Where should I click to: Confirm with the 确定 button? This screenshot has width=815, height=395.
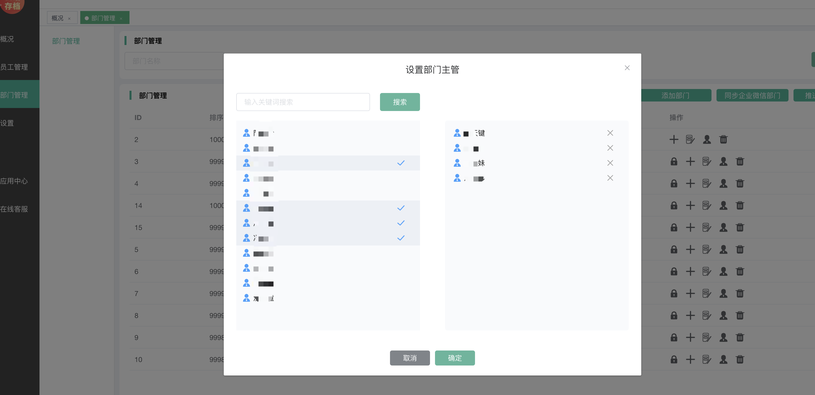454,358
